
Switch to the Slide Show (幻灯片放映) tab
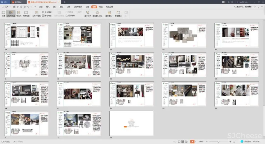coord(78,7)
